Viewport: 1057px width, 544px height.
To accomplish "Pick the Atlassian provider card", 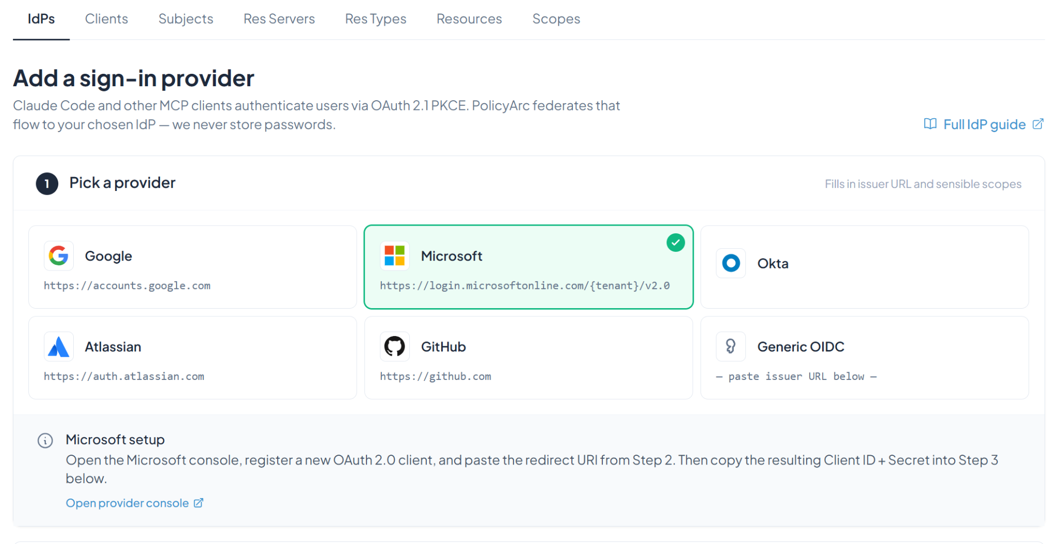I will tap(193, 358).
